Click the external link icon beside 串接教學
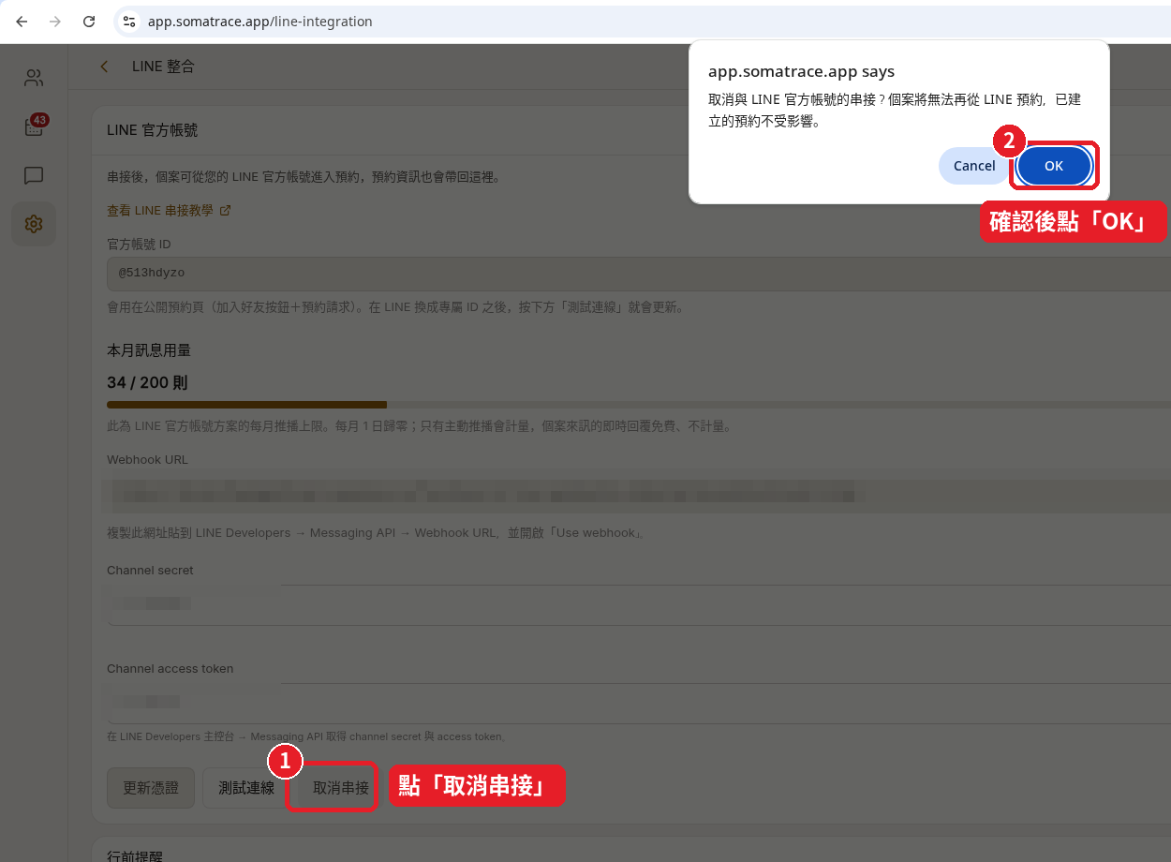1171x862 pixels. coord(225,211)
